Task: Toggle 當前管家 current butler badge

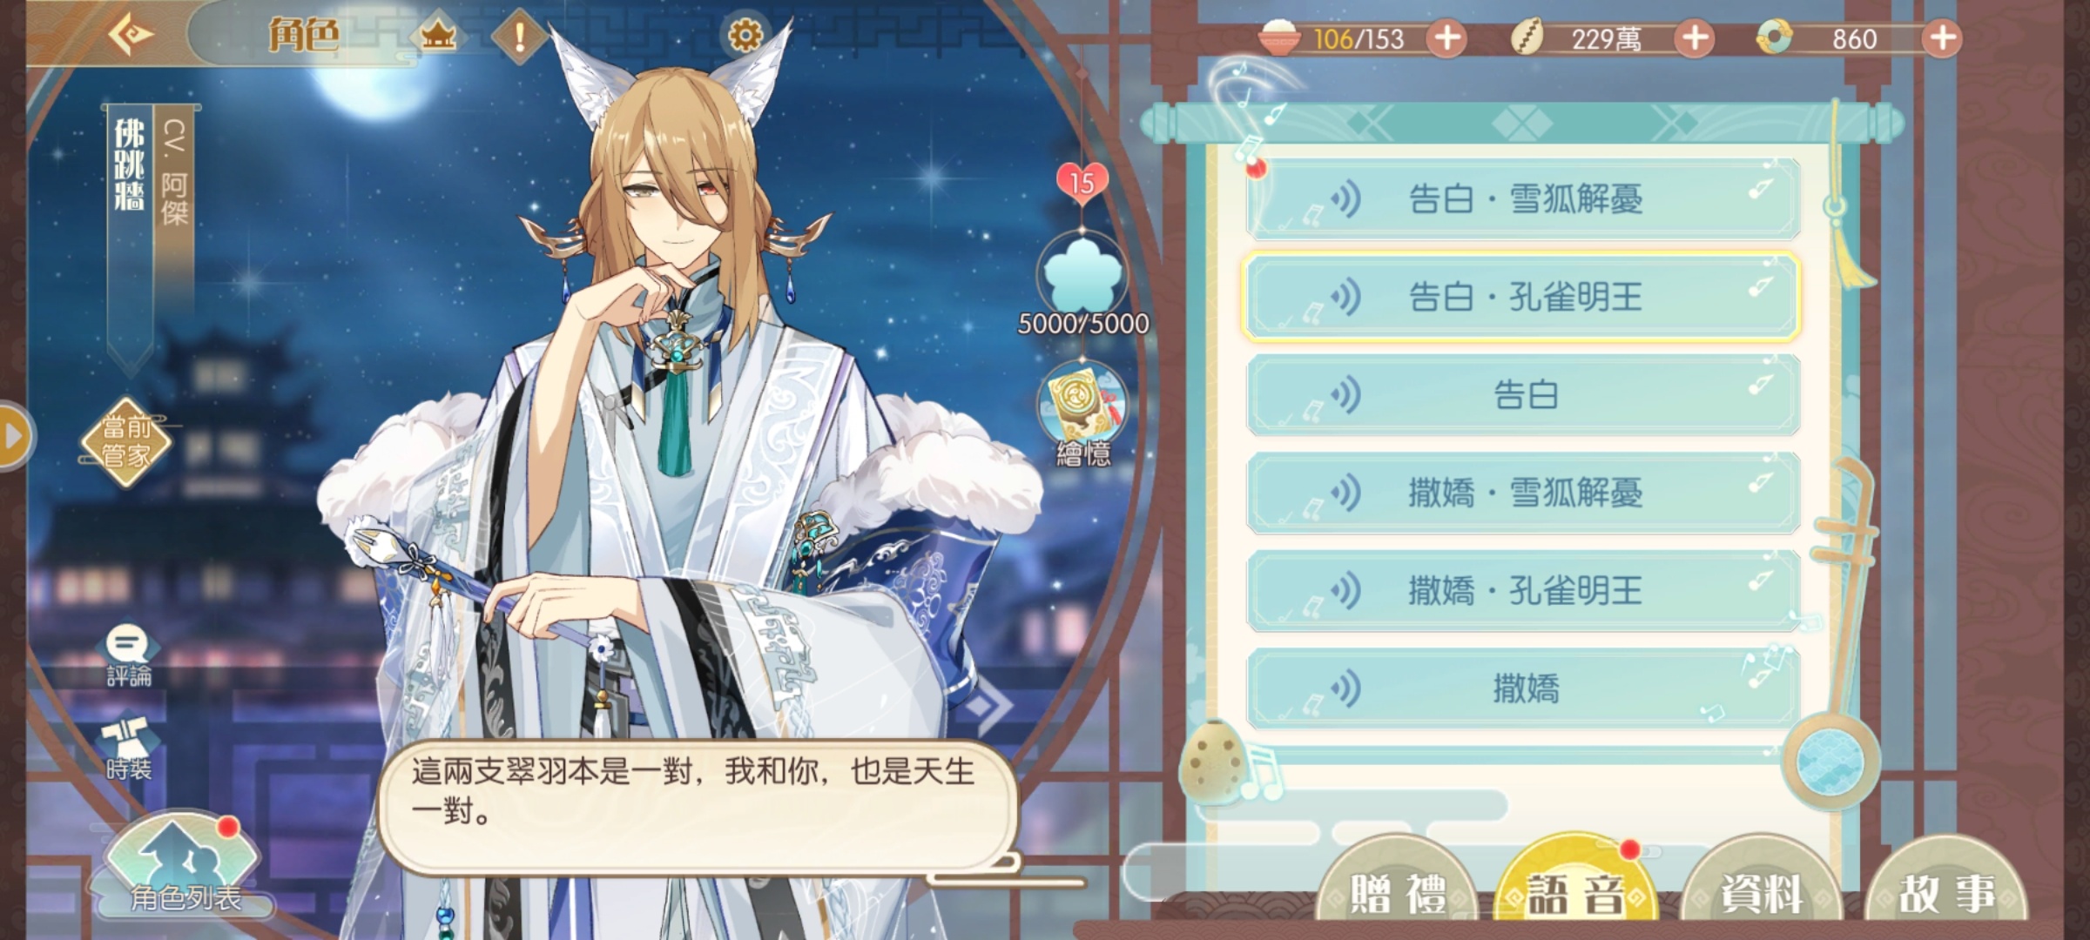Action: click(125, 441)
